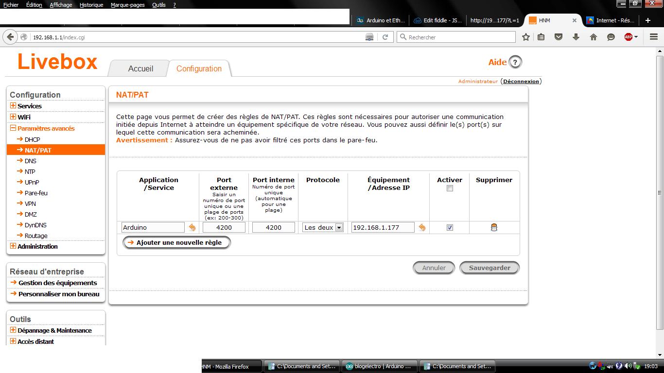Open the Protocole dropdown showing Les deux
Screen dimensions: 664x373
coord(323,227)
